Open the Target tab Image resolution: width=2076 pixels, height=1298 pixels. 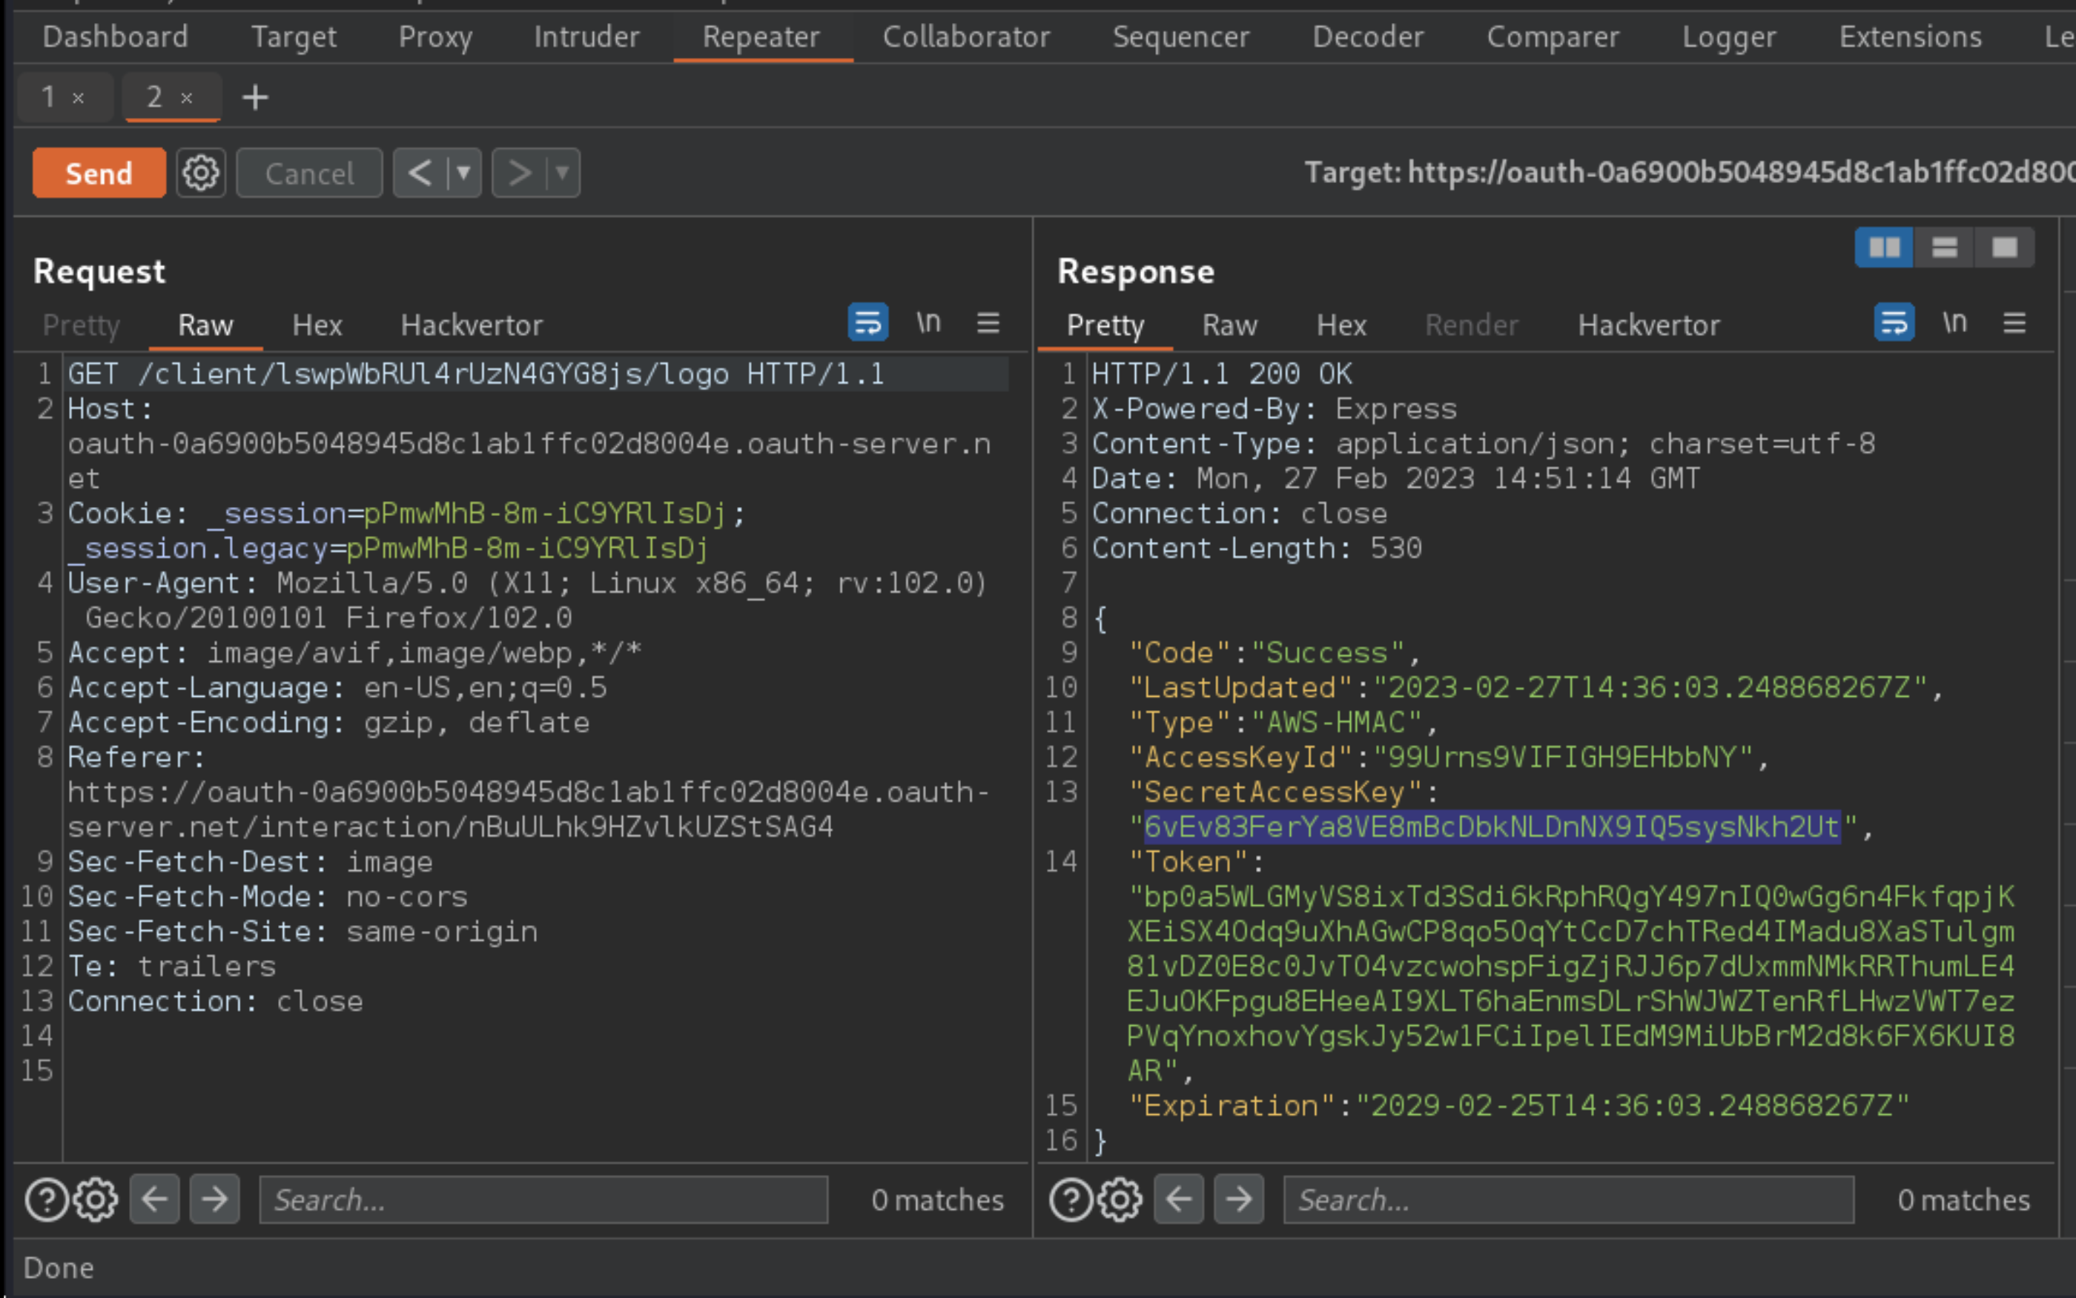click(294, 37)
